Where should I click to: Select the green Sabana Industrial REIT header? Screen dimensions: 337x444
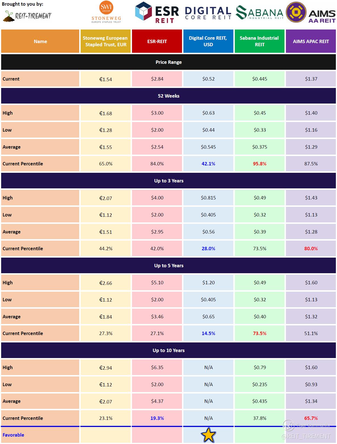(x=259, y=41)
